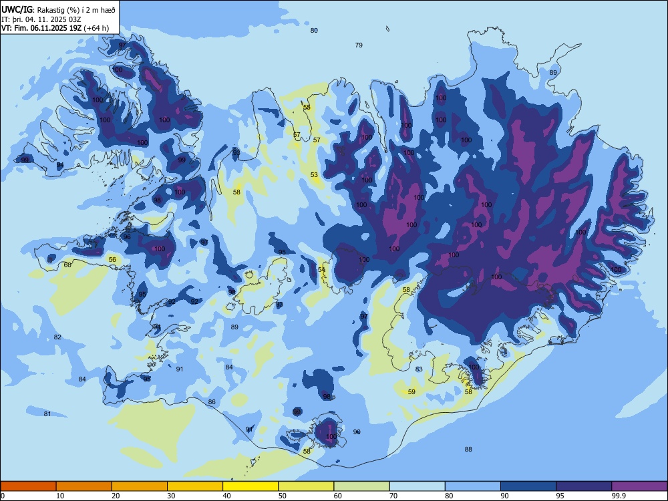Select the dark blue 90–95 legend swatch
Image resolution: width=668 pixels, height=501 pixels.
pos(528,486)
